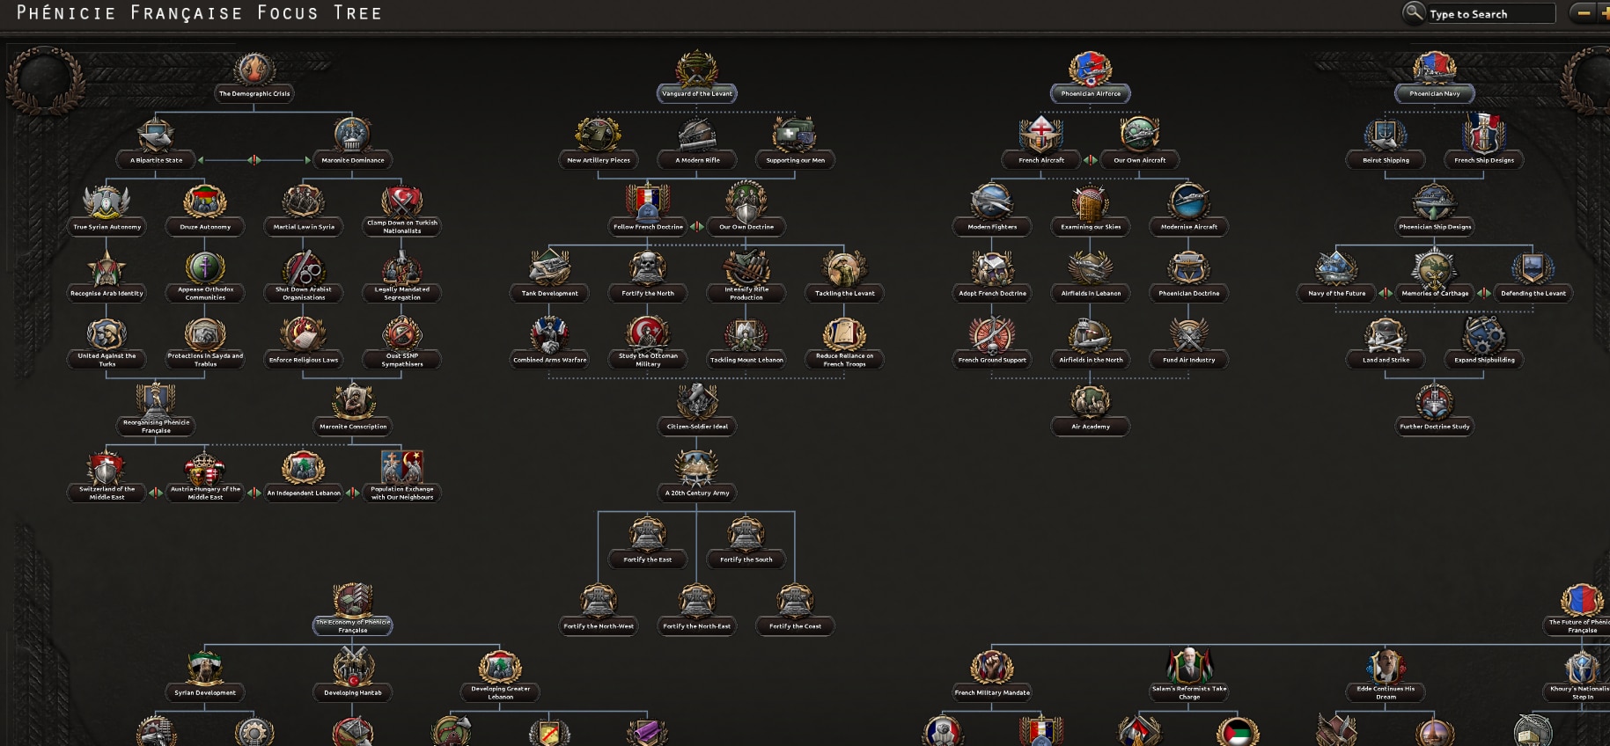Click the Tank Development focus icon
This screenshot has height=746, width=1610.
[549, 268]
